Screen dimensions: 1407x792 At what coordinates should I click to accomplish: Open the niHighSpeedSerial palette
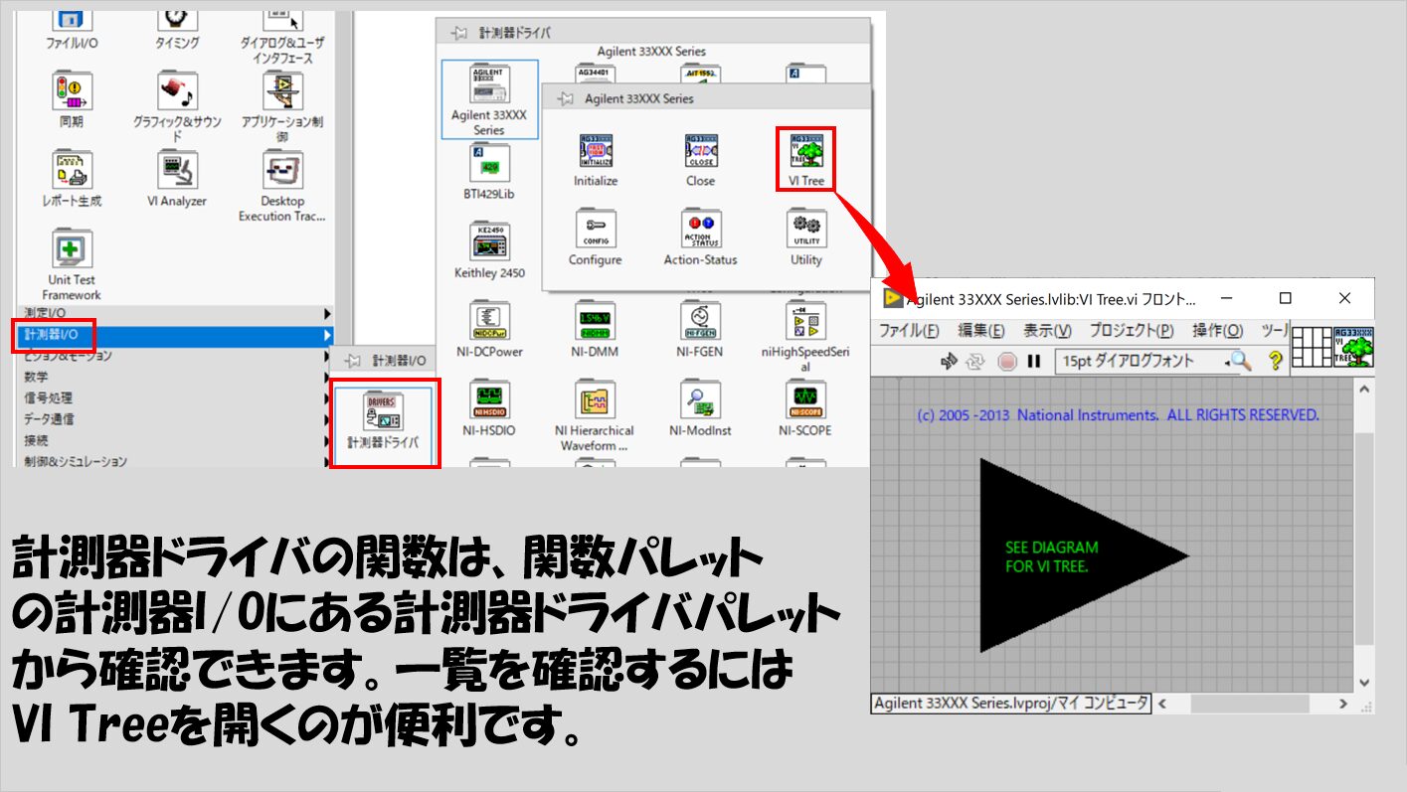click(x=806, y=321)
